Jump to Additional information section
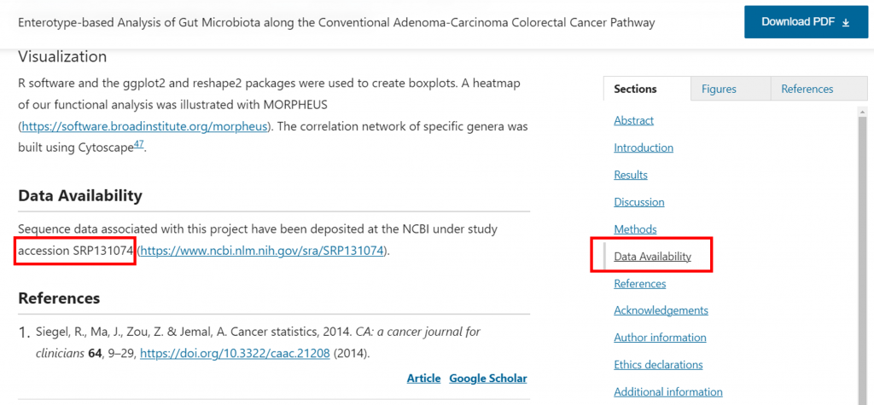Image resolution: width=874 pixels, height=405 pixels. [667, 392]
